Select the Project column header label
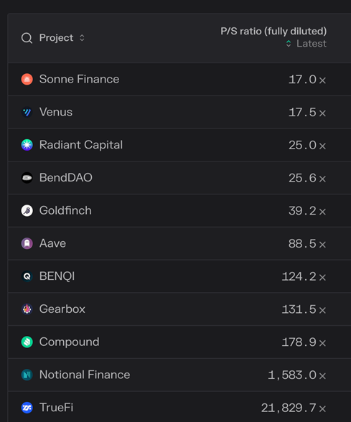 pyautogui.click(x=56, y=37)
